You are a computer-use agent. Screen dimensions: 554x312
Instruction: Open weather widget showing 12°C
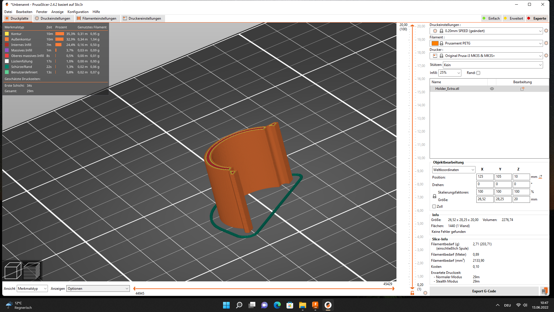[19, 305]
